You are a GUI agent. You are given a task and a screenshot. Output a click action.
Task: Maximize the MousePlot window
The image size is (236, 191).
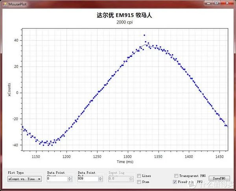click(216, 3)
